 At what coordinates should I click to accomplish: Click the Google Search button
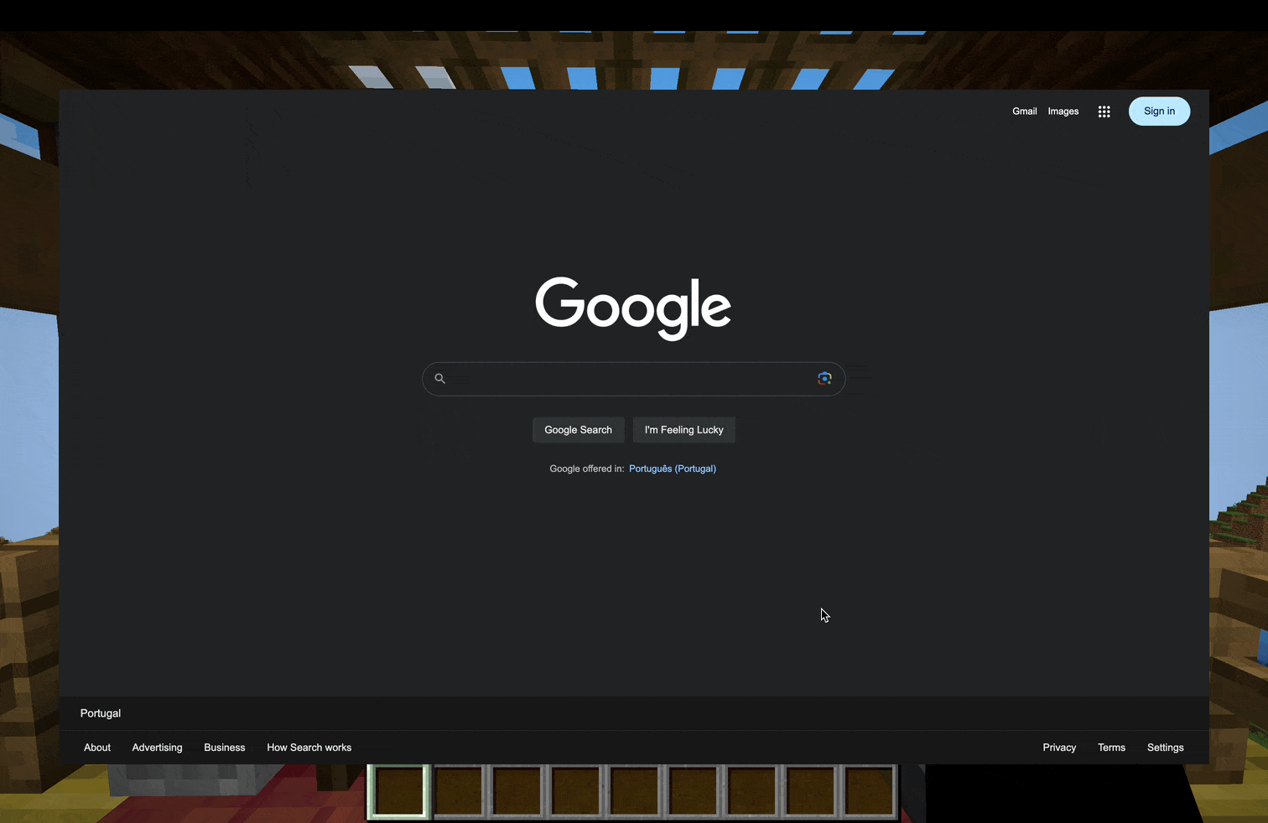(578, 430)
